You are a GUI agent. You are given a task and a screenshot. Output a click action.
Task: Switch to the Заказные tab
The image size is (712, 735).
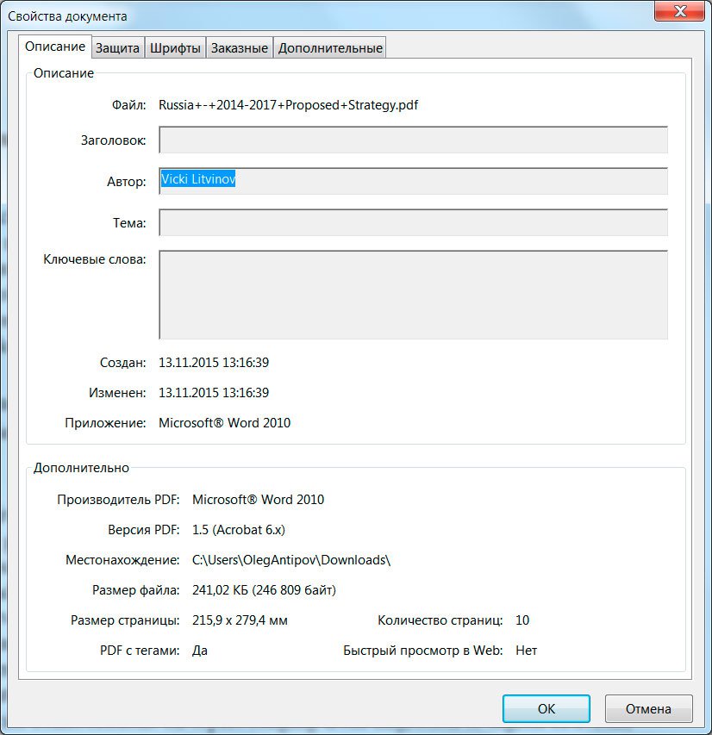[x=240, y=47]
